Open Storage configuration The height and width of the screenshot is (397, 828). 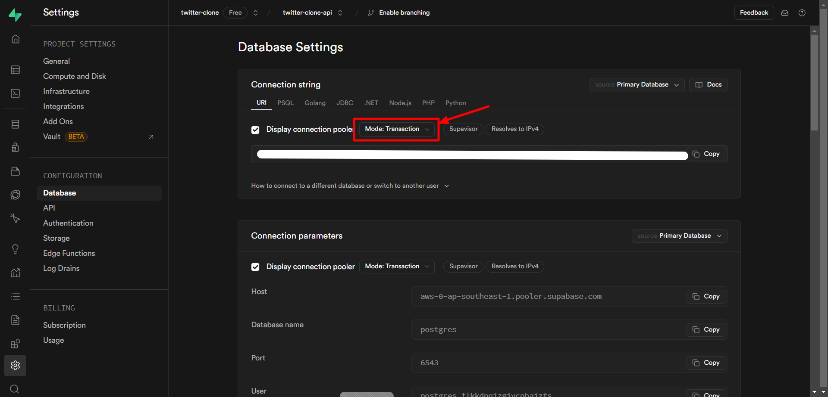click(56, 238)
